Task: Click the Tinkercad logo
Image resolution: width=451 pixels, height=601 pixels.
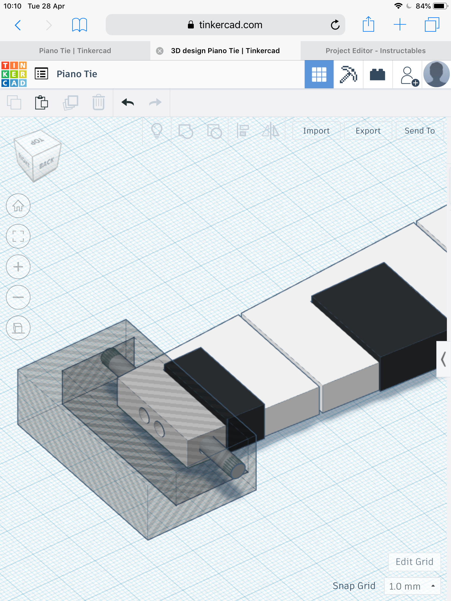Action: pyautogui.click(x=14, y=74)
